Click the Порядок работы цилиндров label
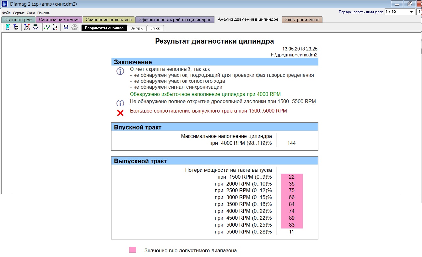Screen dimensions: 422x257 click(x=361, y=12)
